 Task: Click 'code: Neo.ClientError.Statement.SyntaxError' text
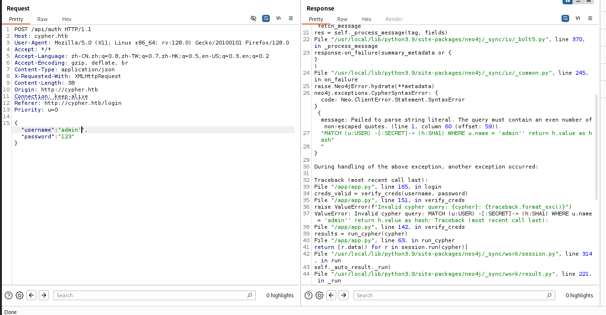pyautogui.click(x=393, y=100)
